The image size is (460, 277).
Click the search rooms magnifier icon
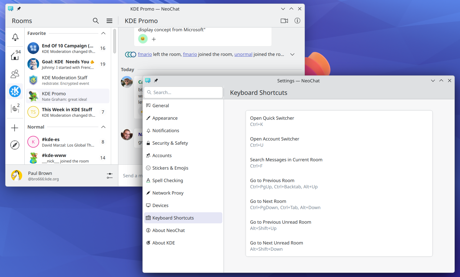pyautogui.click(x=96, y=21)
